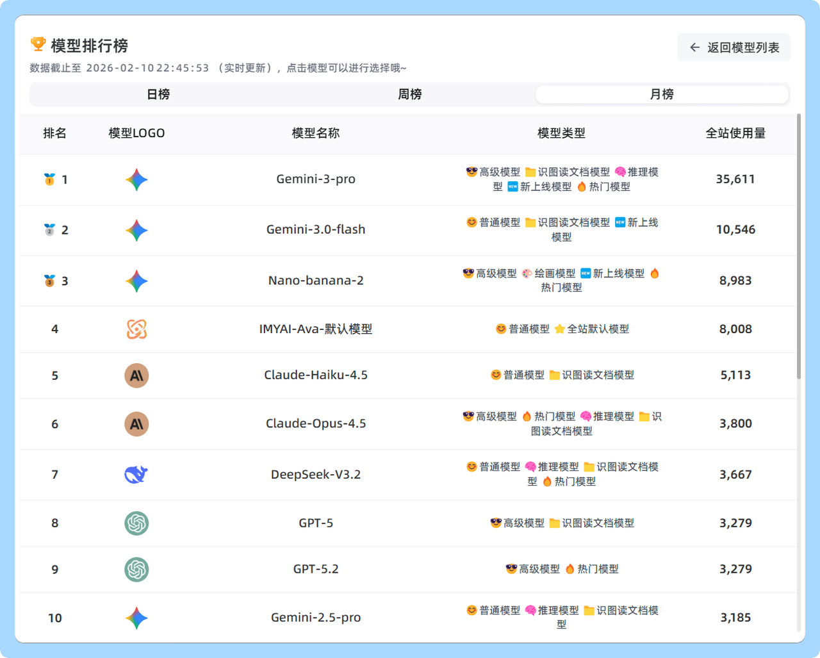Click the 模型名称 column header

click(x=316, y=133)
